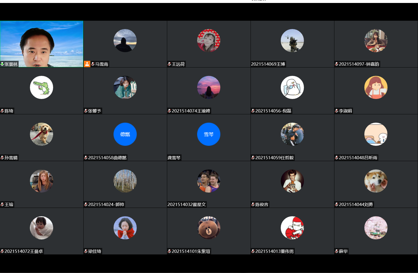This screenshot has height=273, width=418.
Task: Click the muted mic icon next to 梁佳琦
Action: coord(86,251)
